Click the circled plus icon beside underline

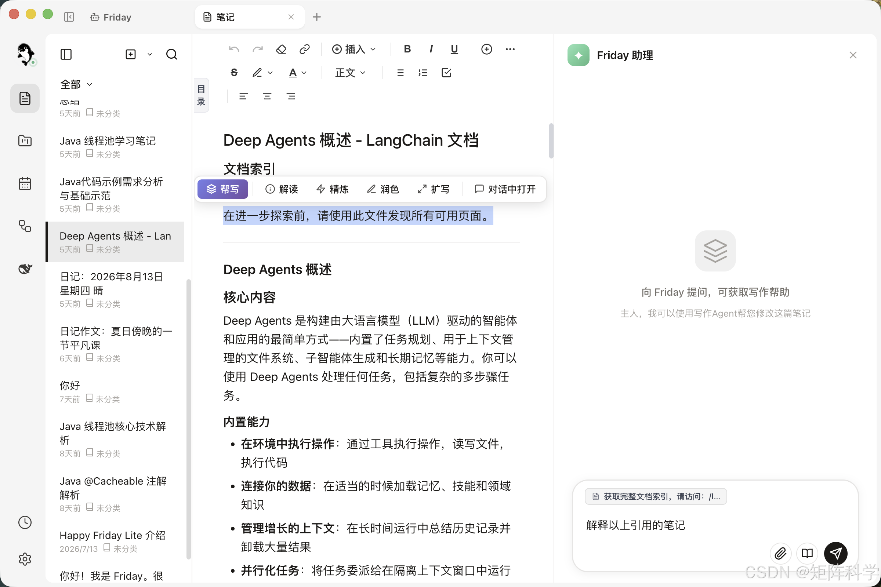(487, 49)
